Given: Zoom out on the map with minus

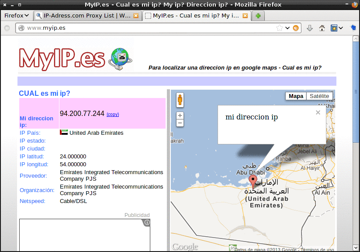Looking at the screenshot, I should point(180,123).
